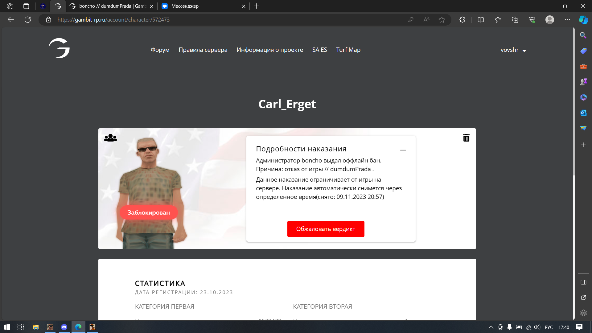This screenshot has width=592, height=333.
Task: Open Outlook icon in Edge sidebar
Action: click(x=583, y=113)
